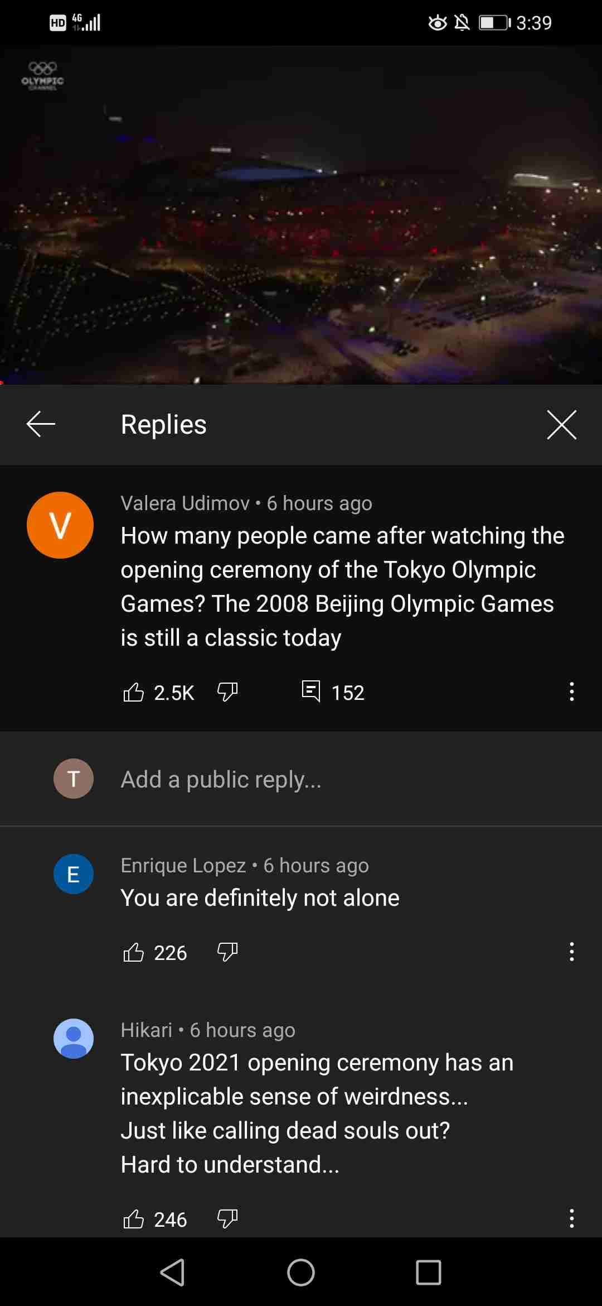
Task: Close the Replies panel
Action: (x=561, y=424)
